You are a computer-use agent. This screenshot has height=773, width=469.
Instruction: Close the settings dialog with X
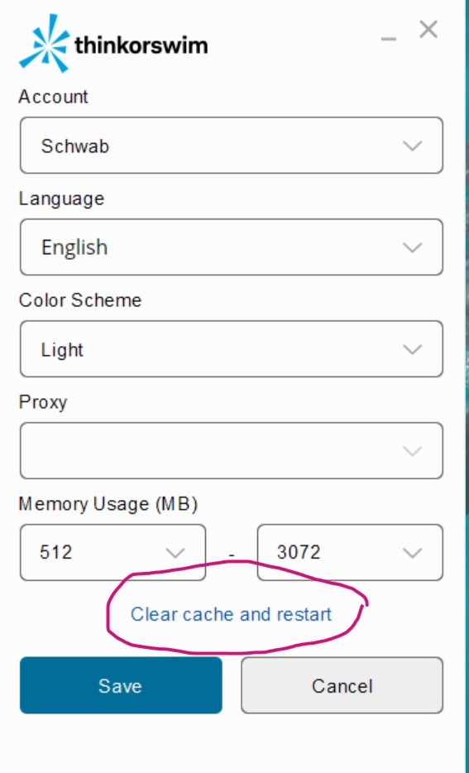[x=428, y=30]
